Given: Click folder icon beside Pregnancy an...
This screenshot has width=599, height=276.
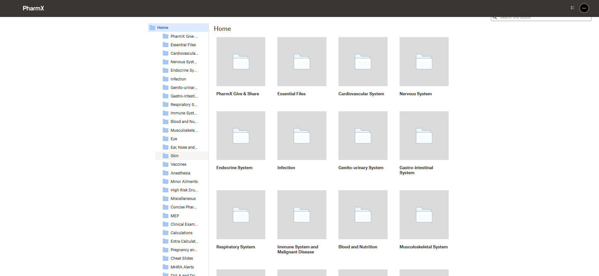Looking at the screenshot, I should coord(165,250).
